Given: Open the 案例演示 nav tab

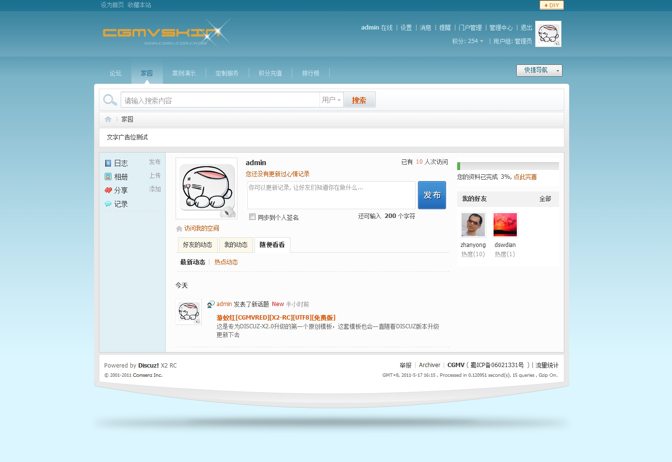Looking at the screenshot, I should click(x=184, y=73).
